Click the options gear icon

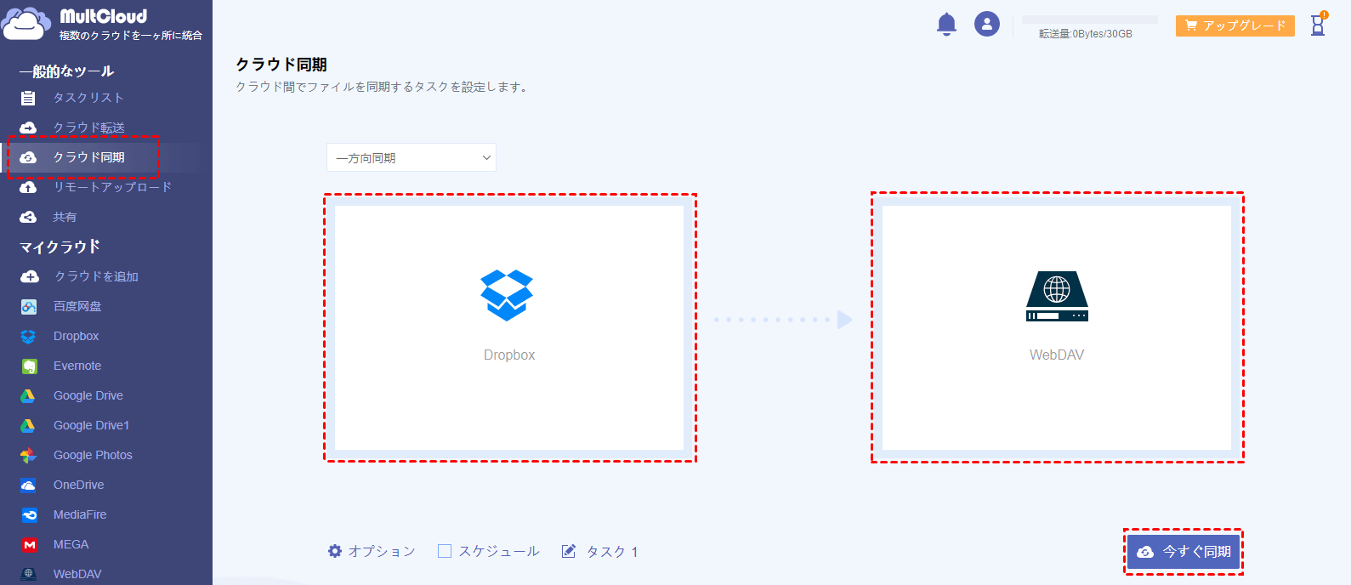point(335,551)
